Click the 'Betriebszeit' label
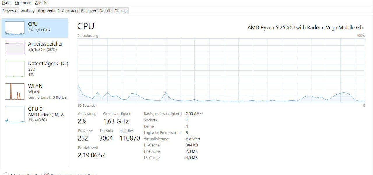This screenshot has width=373, height=175. [x=88, y=148]
